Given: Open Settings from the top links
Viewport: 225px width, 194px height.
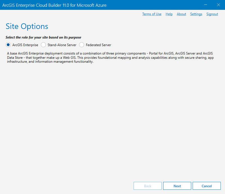Looking at the screenshot, I should (x=196, y=14).
